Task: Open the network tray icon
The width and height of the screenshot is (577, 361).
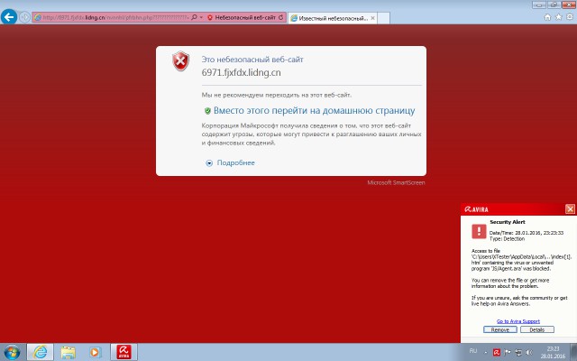Action: 518,353
